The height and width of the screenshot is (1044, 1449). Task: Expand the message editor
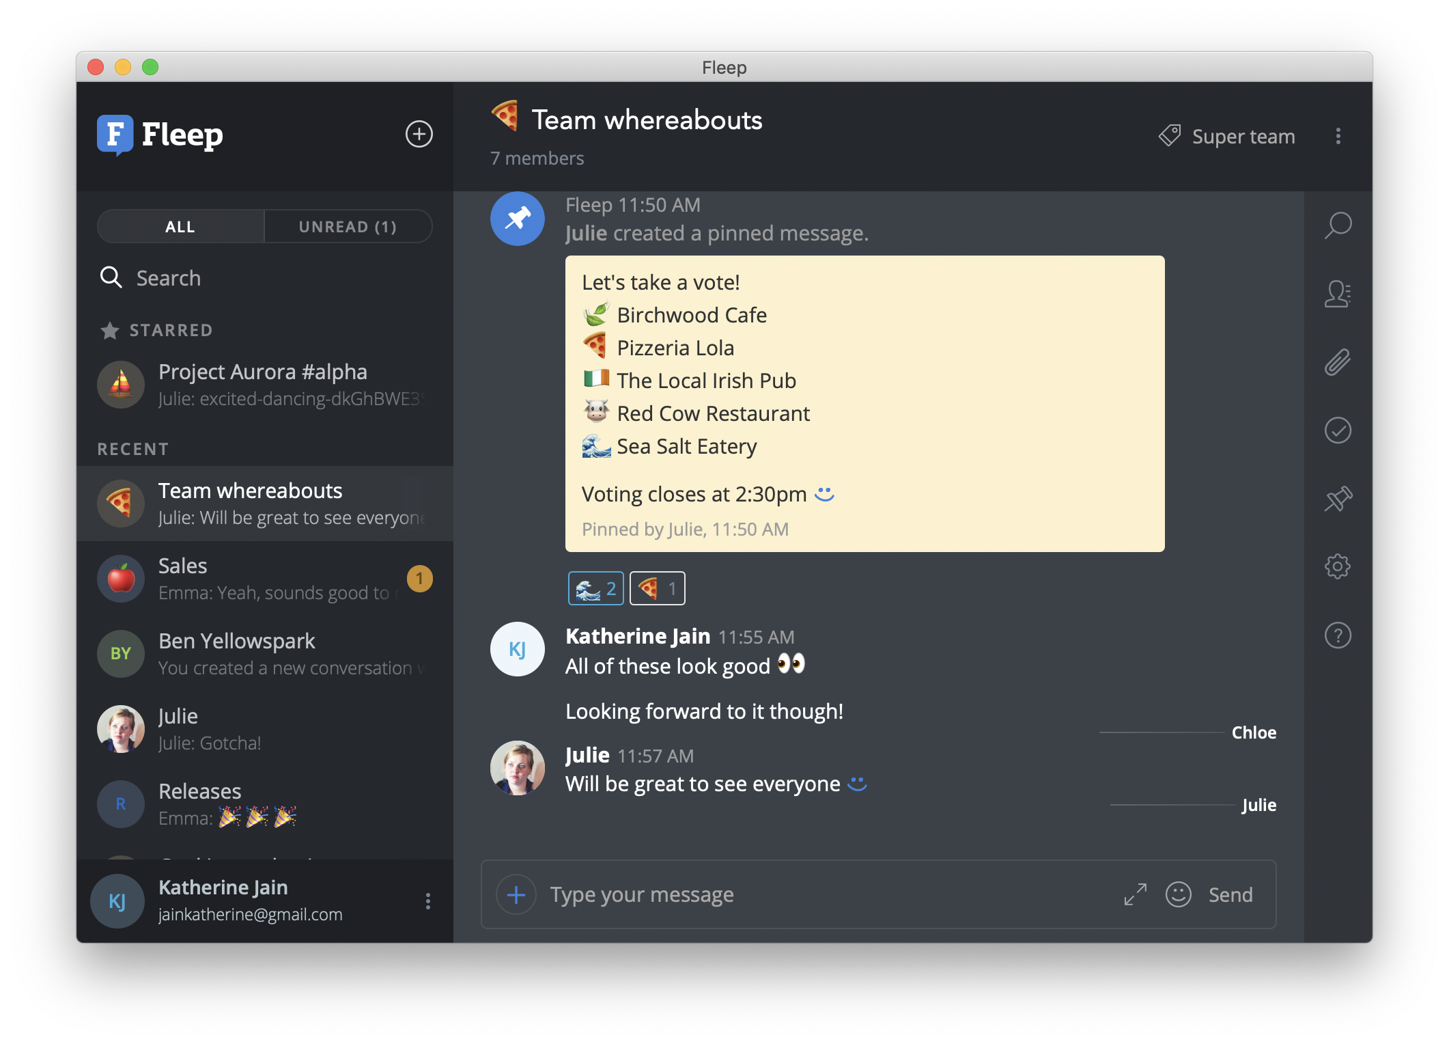pyautogui.click(x=1135, y=894)
